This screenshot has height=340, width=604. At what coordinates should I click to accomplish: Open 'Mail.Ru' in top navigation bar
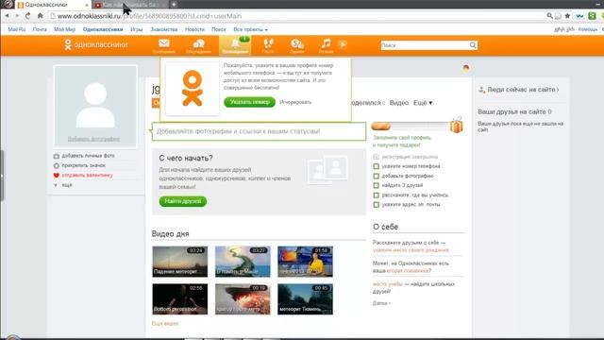pos(17,29)
